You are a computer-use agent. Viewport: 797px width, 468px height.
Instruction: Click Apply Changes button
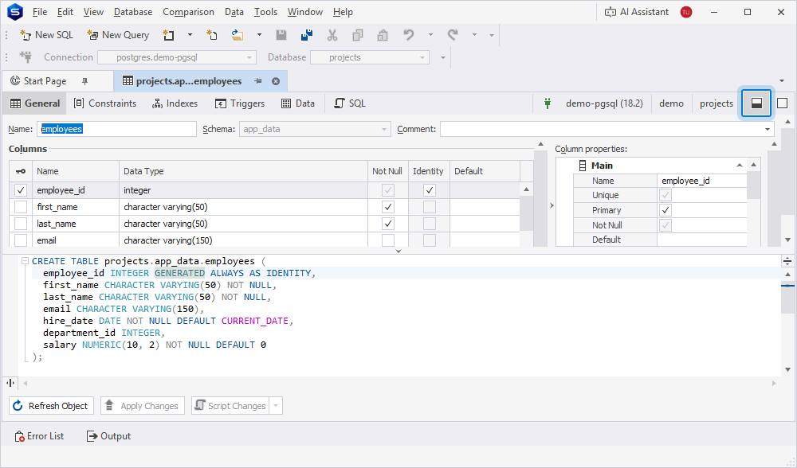143,406
